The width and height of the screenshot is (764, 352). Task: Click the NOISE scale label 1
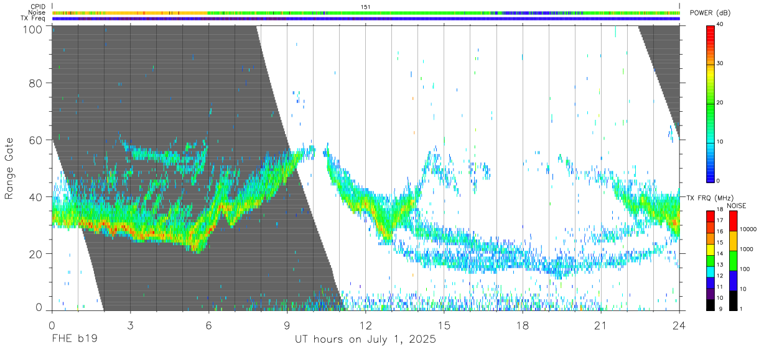741,309
